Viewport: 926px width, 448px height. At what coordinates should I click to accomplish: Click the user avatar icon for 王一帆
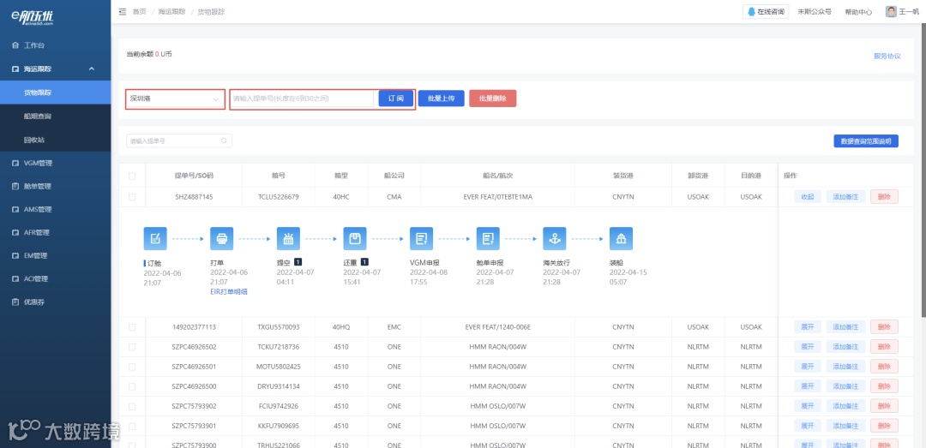[x=891, y=11]
